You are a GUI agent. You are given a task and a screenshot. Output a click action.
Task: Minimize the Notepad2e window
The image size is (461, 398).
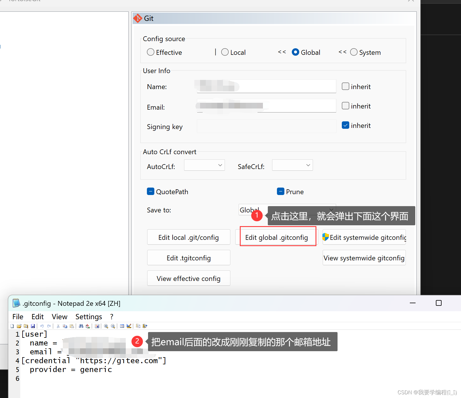point(413,303)
